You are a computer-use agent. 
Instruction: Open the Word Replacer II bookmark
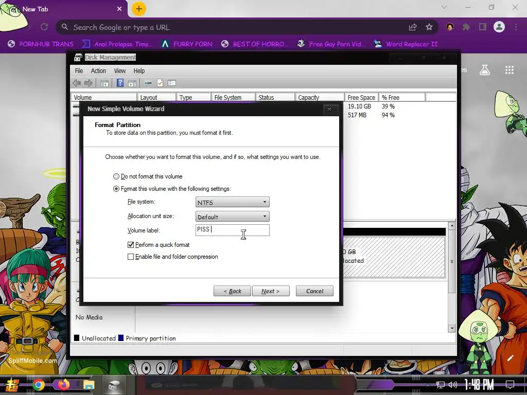pos(406,44)
